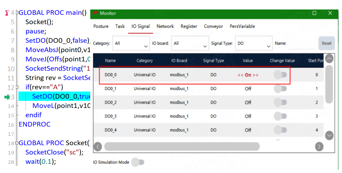Open the Category dropdown
342x173 pixels.
(131, 43)
